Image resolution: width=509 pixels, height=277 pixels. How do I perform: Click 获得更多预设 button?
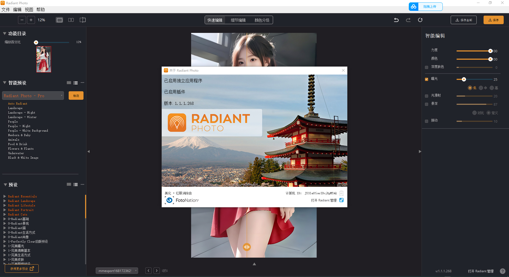point(22,269)
